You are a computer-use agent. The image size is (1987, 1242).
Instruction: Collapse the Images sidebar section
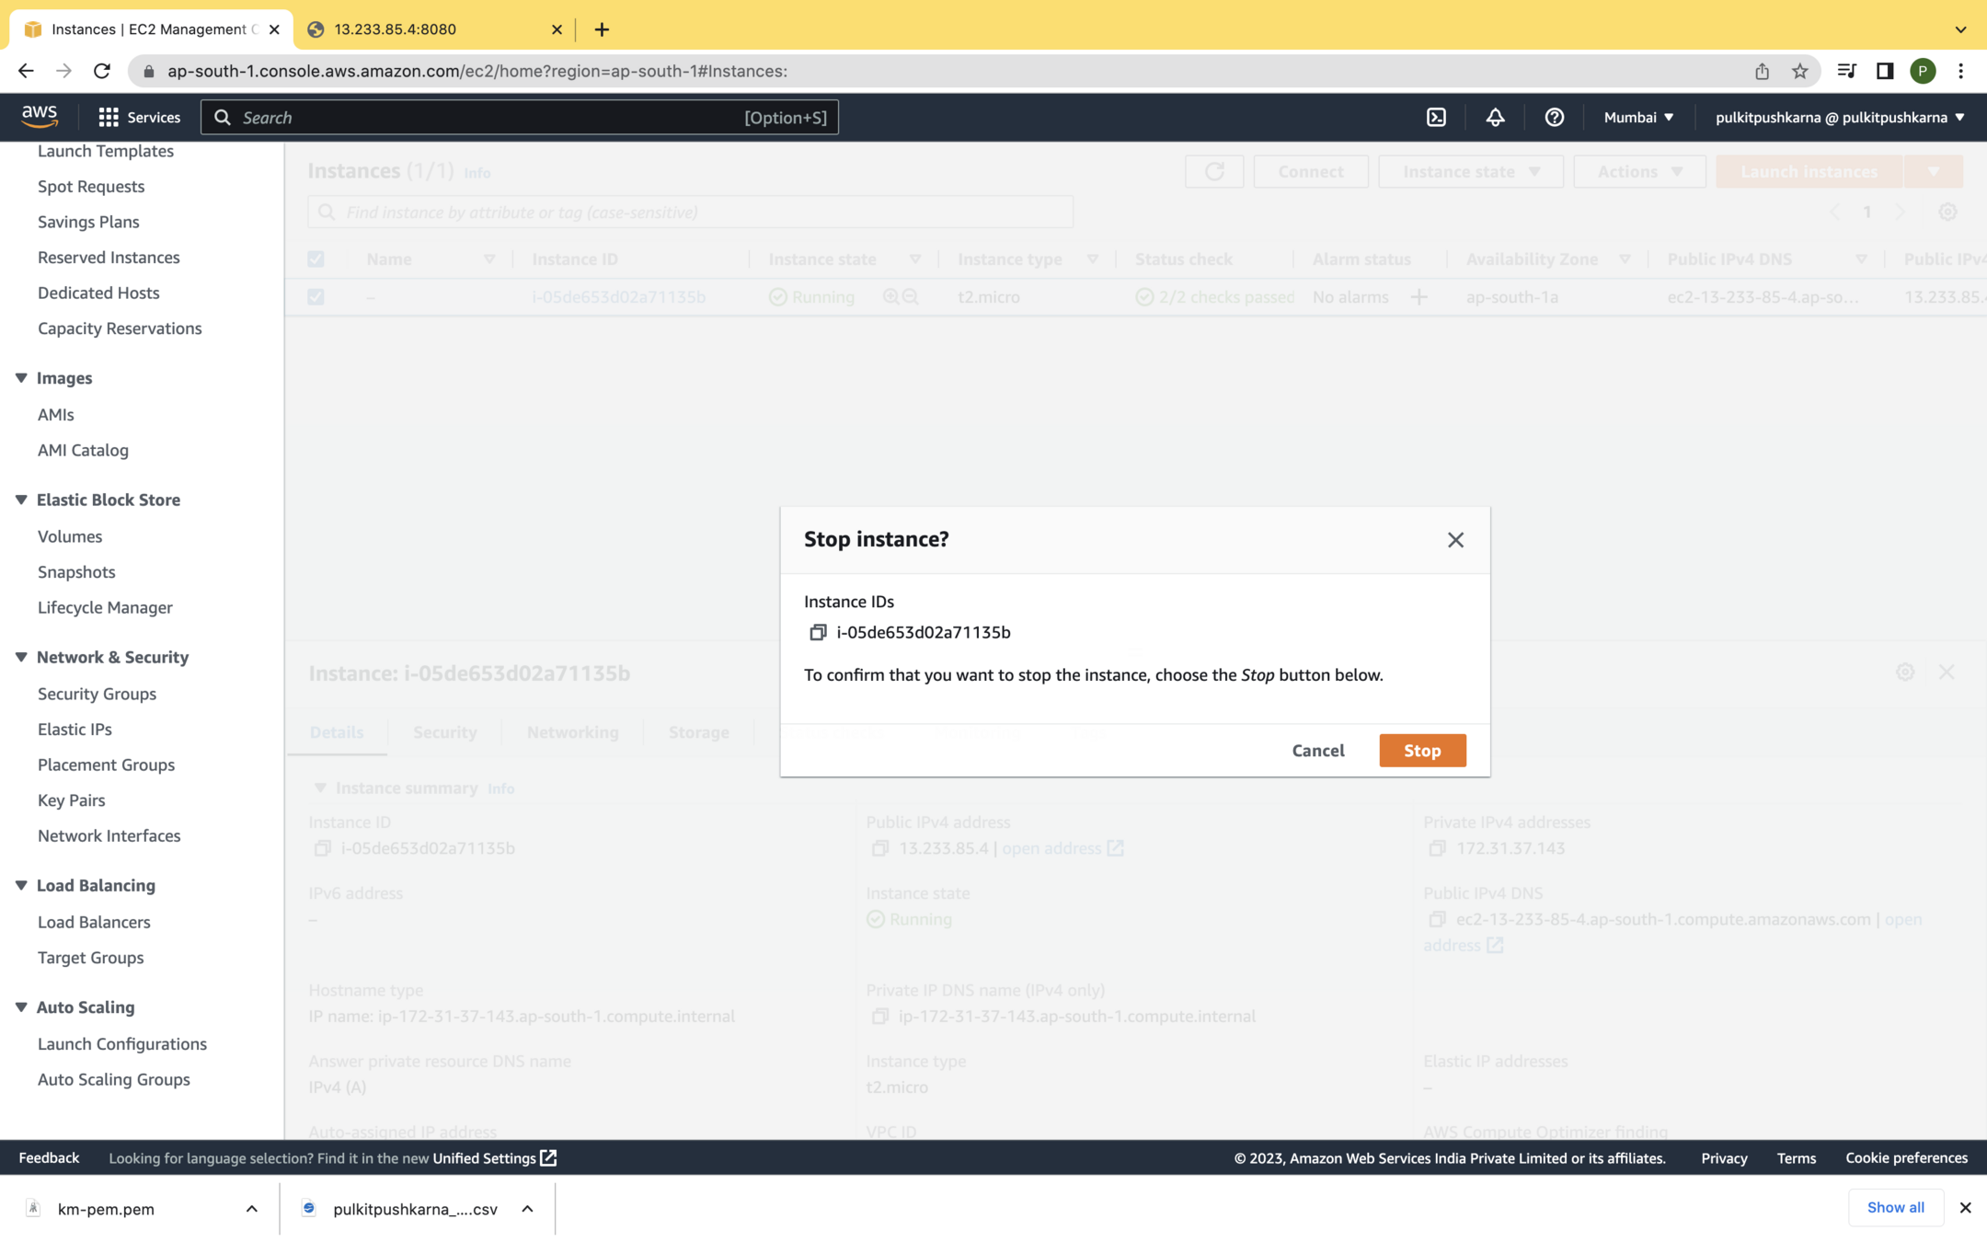pos(21,378)
